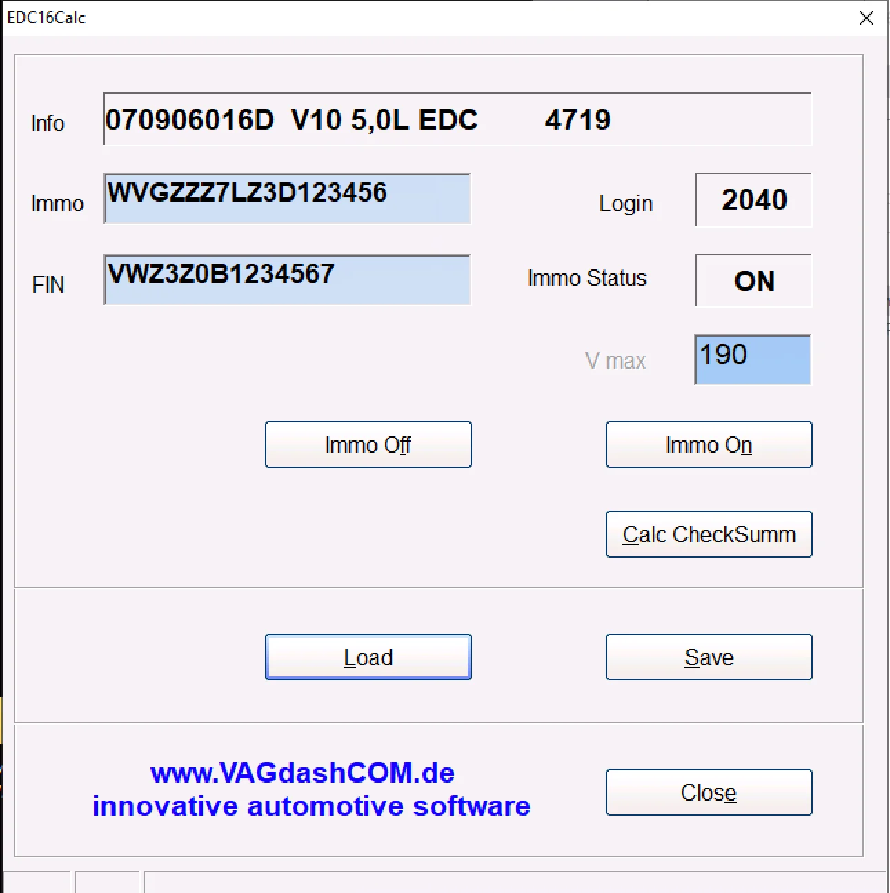890x893 pixels.
Task: Click the "Immo Status" label text
Action: coord(586,278)
